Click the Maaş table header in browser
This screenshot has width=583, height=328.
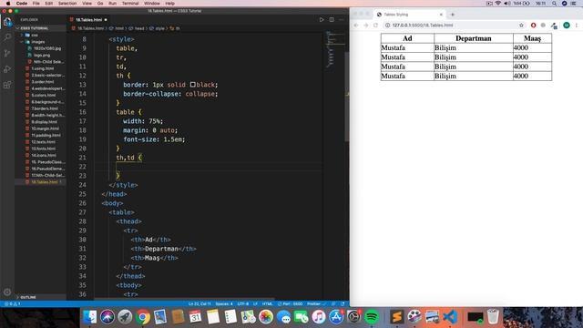pos(532,38)
